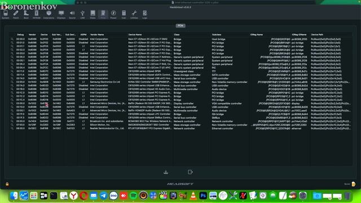Select the PCIe tab above the table
Image resolution: width=361 pixels, height=203 pixels.
click(x=180, y=25)
